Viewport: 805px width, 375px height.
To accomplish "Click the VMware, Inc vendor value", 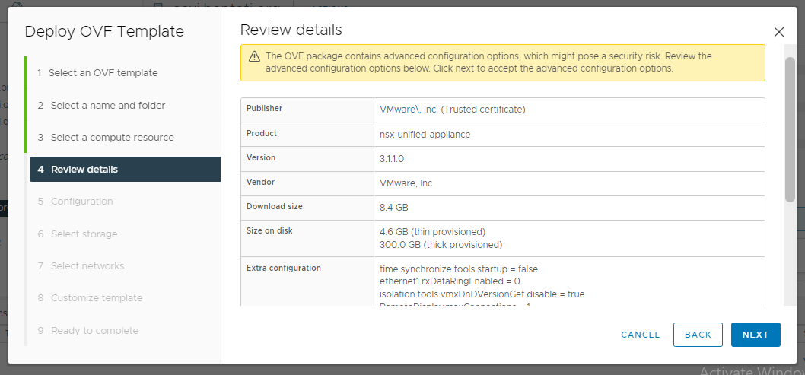I will [406, 183].
